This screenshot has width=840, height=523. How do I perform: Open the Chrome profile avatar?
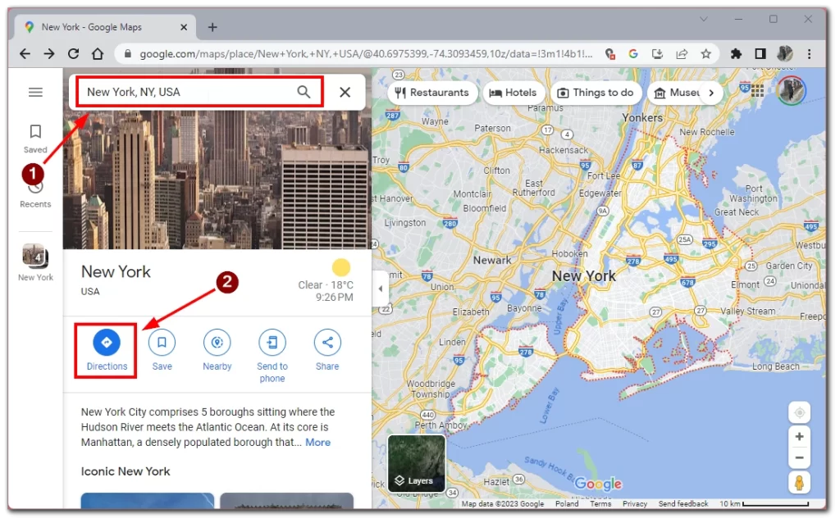coord(785,53)
